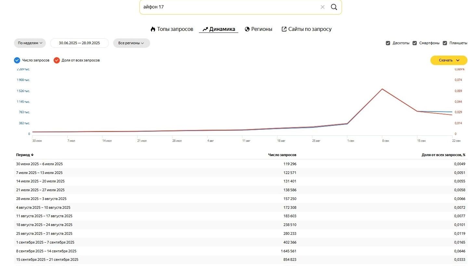Click the flame icon for Топы запросов
Viewport: 473px width, 266px height.
point(153,29)
